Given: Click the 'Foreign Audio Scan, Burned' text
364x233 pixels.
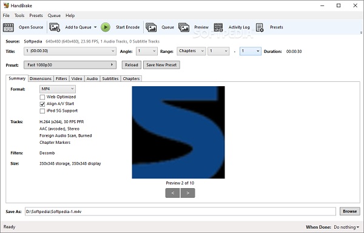Looking at the screenshot, I should point(66,136).
